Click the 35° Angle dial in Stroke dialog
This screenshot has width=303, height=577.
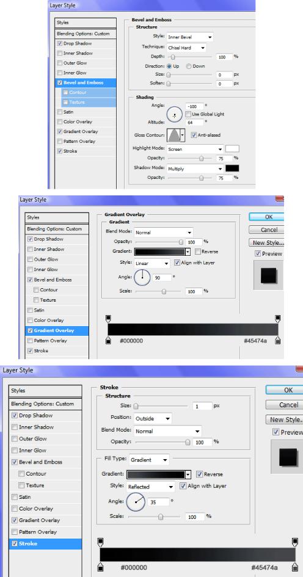136,501
